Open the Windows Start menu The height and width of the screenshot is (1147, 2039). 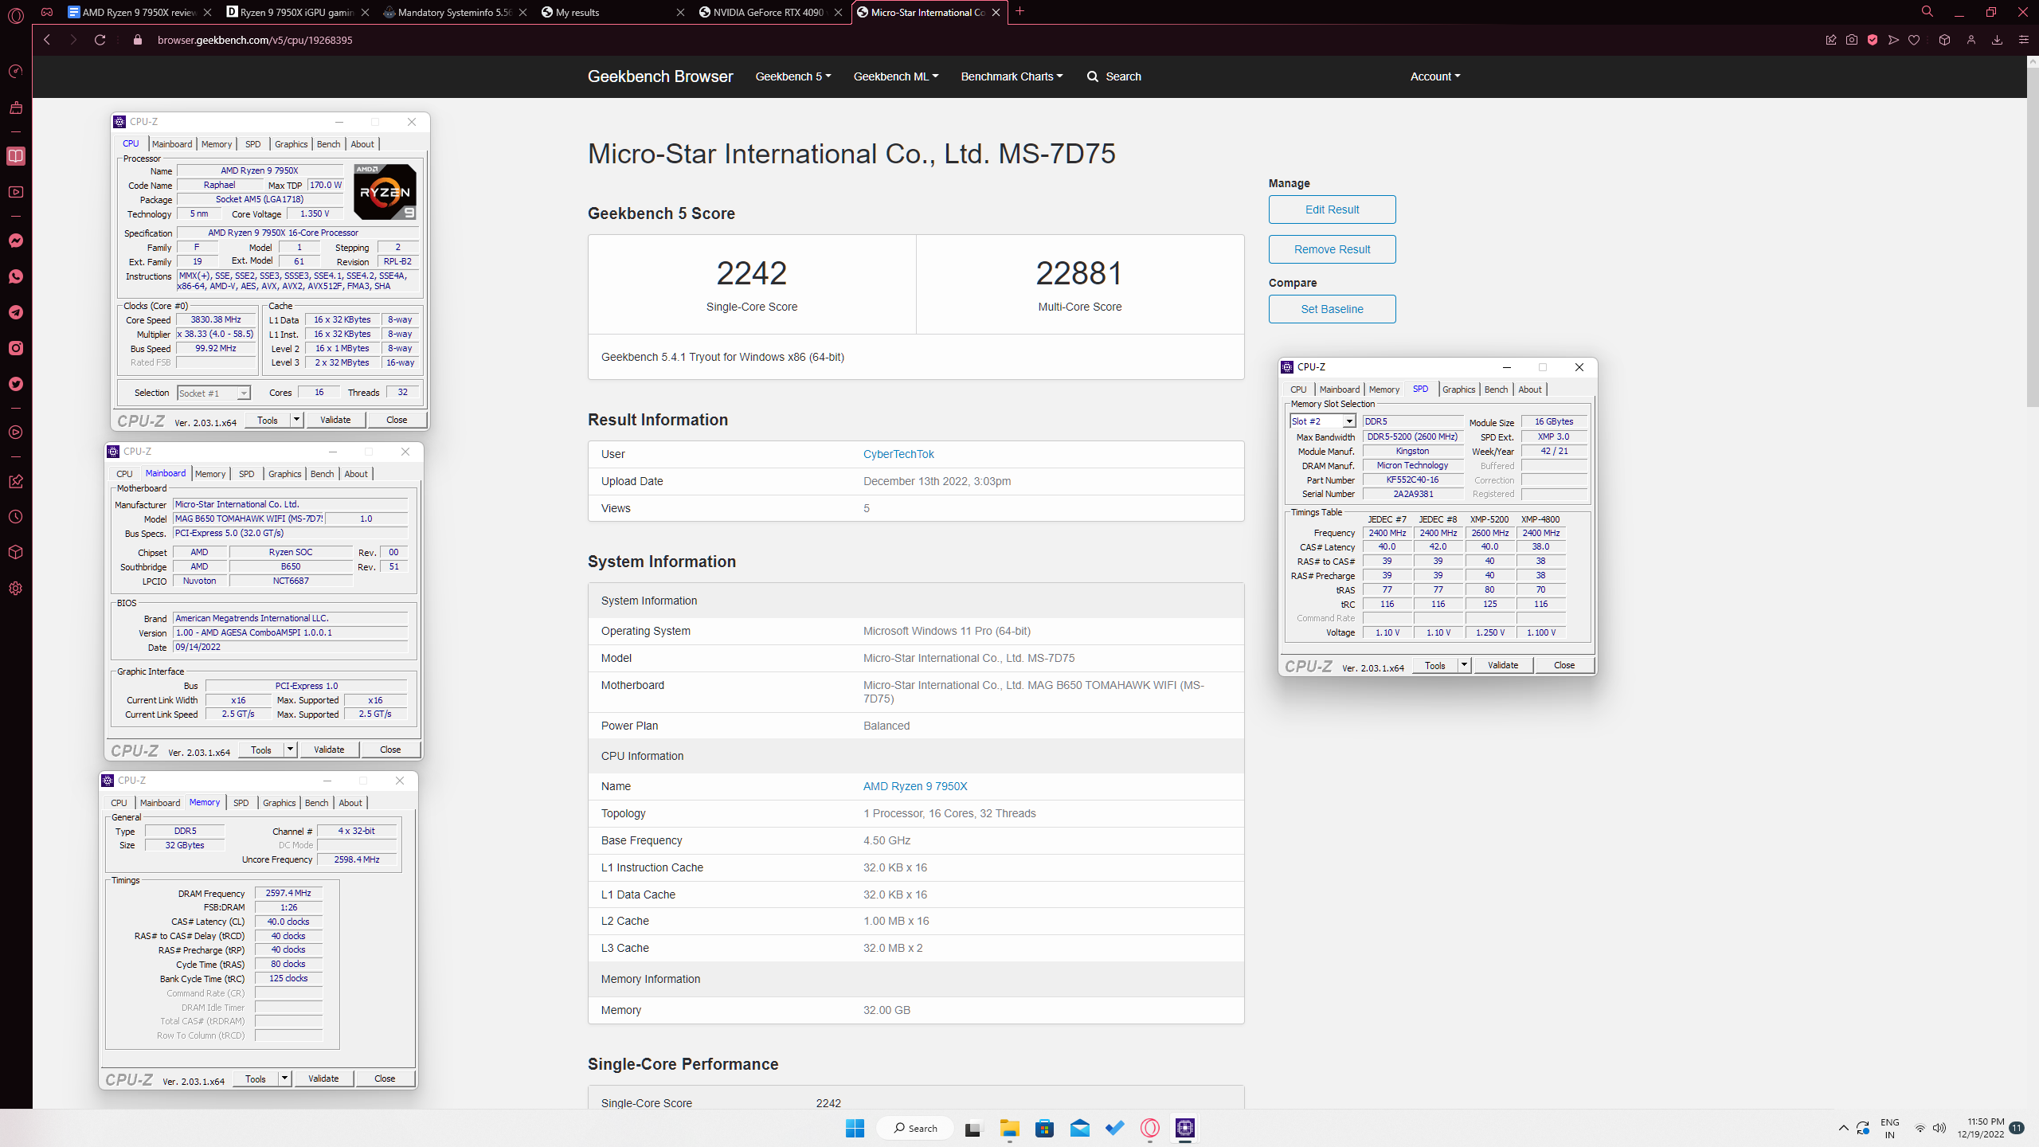coord(855,1128)
